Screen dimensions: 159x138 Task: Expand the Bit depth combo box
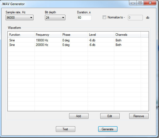pos(55,18)
